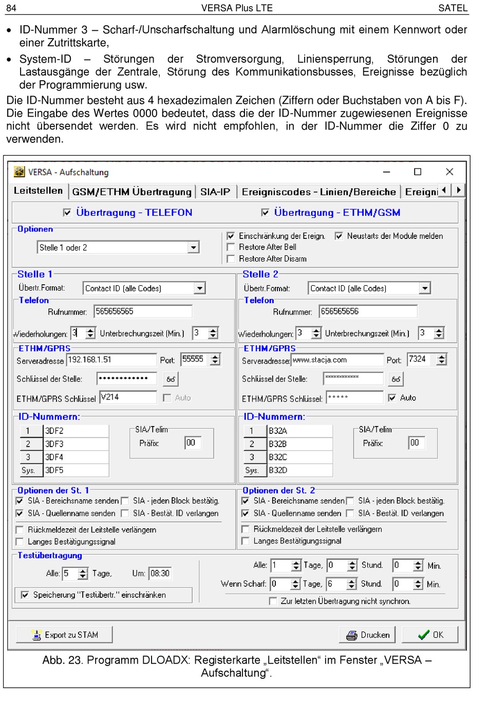The image size is (488, 718).
Task: Toggle Auto key checkbox for Stelle 2
Action: coord(392,398)
